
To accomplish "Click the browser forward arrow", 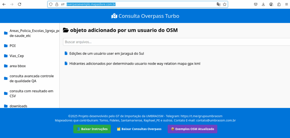I will (12, 5).
